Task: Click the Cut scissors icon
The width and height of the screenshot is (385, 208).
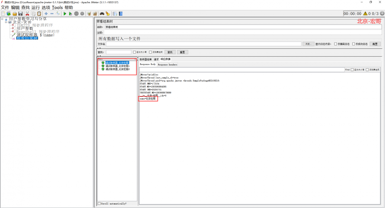Action: click(x=27, y=14)
